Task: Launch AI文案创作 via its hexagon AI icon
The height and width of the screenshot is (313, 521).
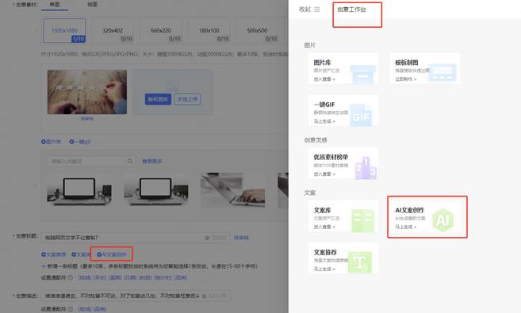Action: pos(443,219)
